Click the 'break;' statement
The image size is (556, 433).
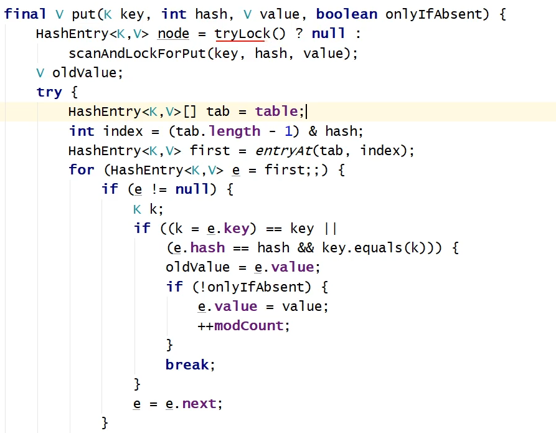pyautogui.click(x=191, y=365)
